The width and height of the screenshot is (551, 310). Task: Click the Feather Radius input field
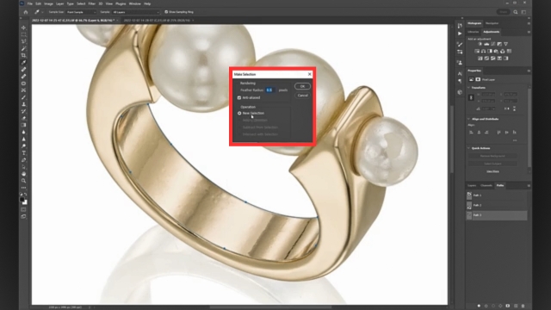(269, 90)
